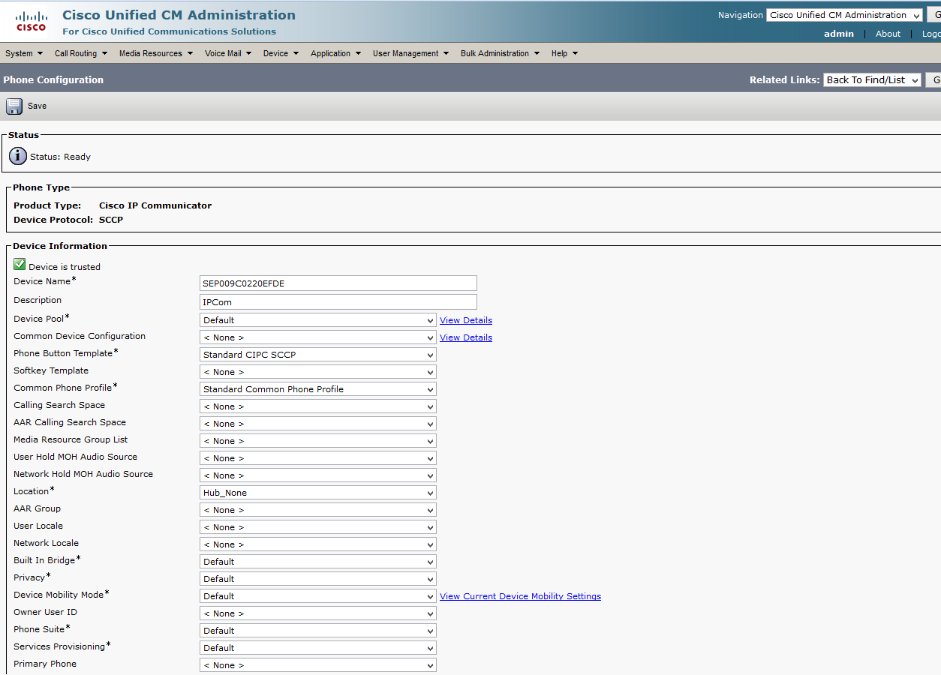Click View Details next to Common Device Configuration
The width and height of the screenshot is (941, 675).
click(x=466, y=337)
